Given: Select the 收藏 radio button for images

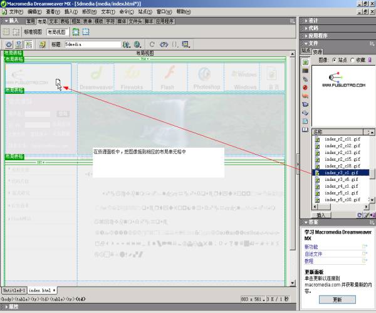Looking at the screenshot, I should pyautogui.click(x=352, y=60).
